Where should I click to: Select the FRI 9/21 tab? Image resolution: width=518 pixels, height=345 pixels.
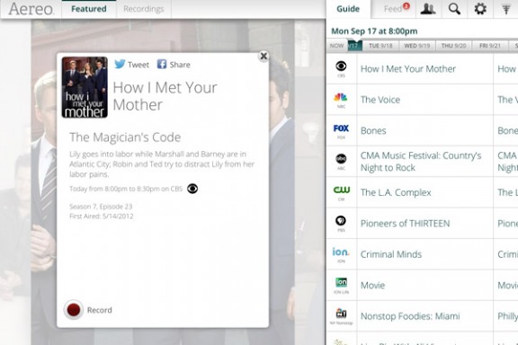tap(490, 46)
